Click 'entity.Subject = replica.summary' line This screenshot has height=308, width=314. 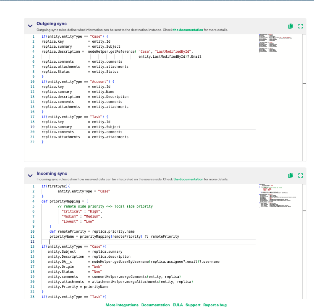tap(85, 252)
